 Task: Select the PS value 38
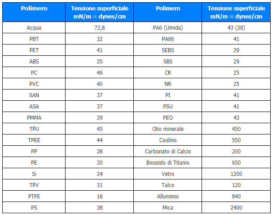pyautogui.click(x=99, y=207)
